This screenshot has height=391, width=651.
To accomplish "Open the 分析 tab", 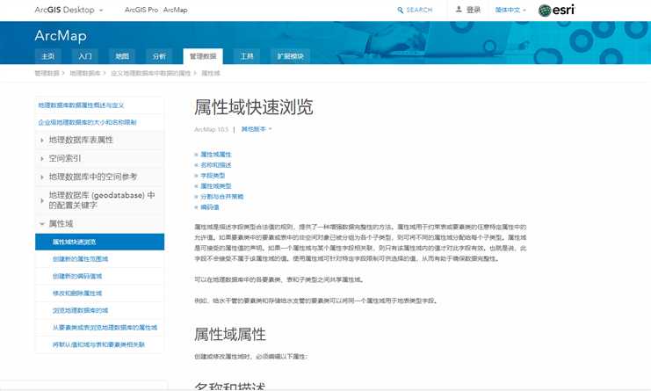I will coord(159,56).
